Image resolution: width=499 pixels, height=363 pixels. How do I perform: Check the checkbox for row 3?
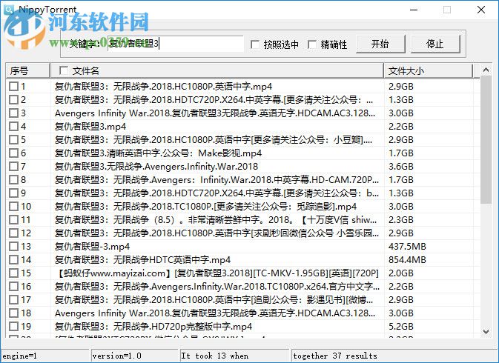pos(13,113)
